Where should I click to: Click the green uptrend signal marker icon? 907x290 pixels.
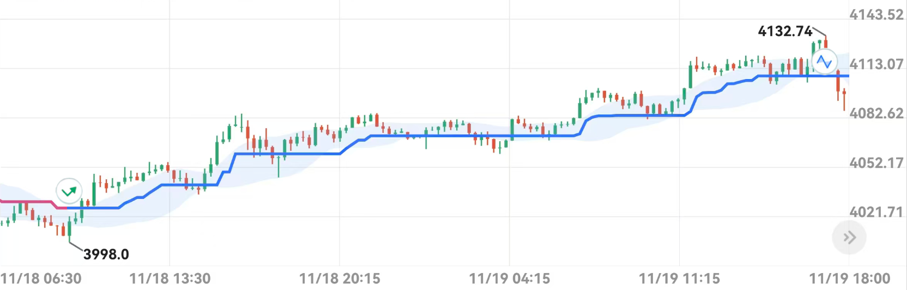pyautogui.click(x=69, y=191)
